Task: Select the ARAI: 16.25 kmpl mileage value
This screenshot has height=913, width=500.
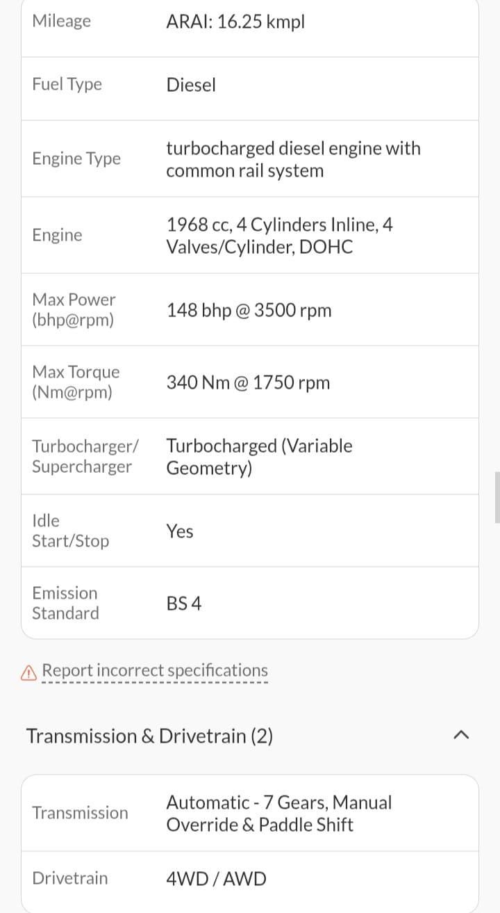Action: click(235, 22)
